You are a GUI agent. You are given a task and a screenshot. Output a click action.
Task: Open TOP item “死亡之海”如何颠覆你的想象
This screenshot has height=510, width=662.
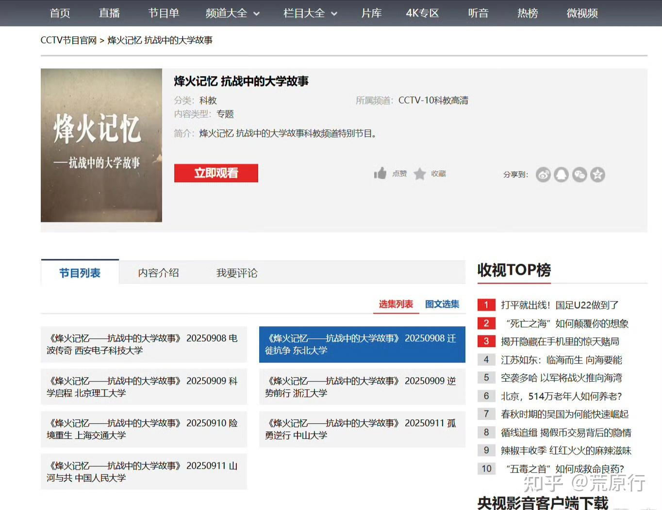click(567, 323)
